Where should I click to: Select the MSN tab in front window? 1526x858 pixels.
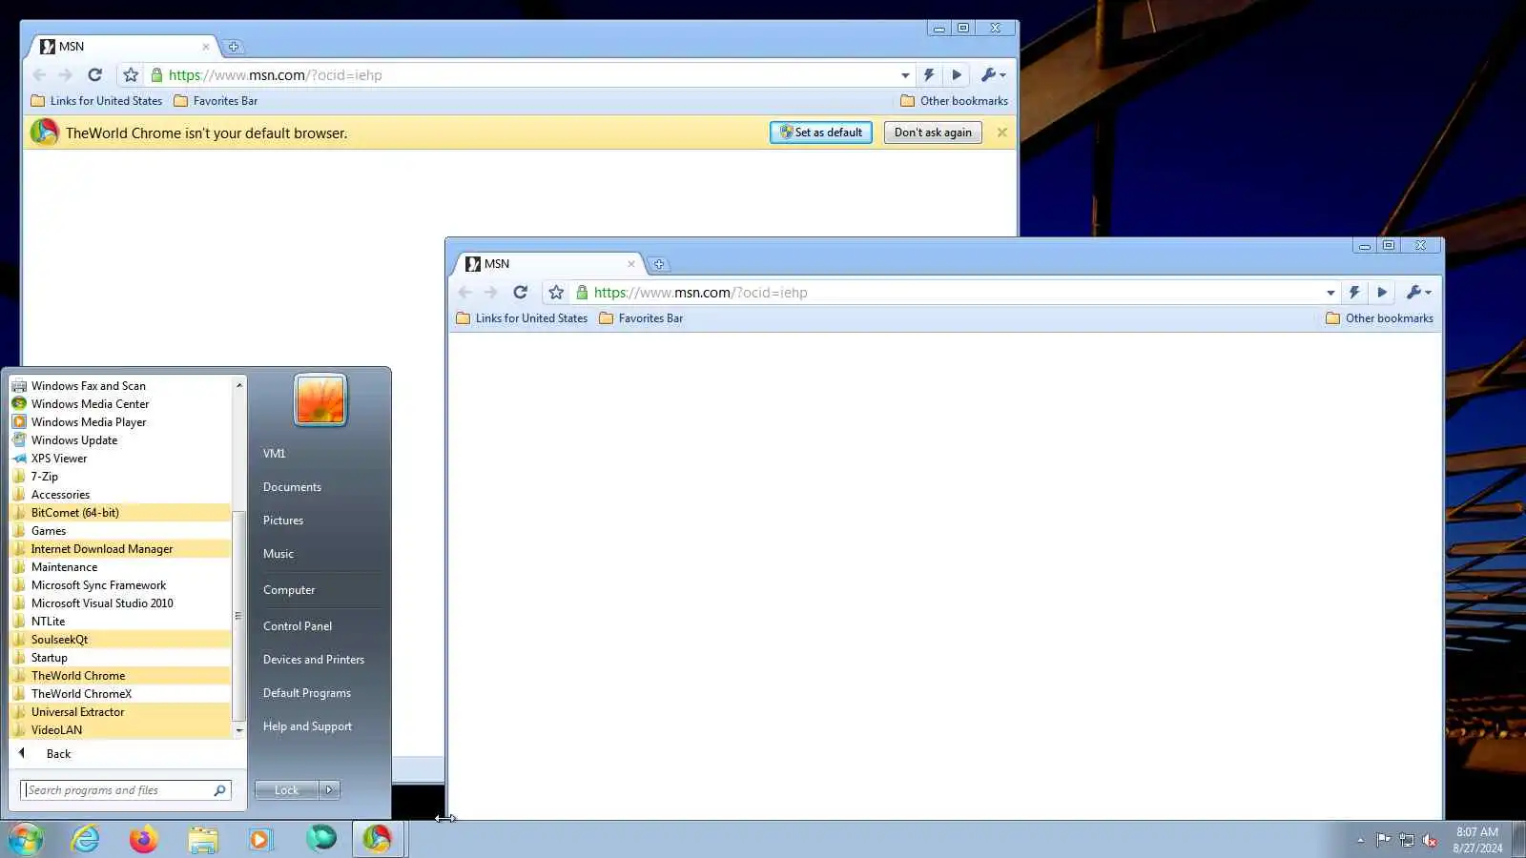[x=548, y=264]
